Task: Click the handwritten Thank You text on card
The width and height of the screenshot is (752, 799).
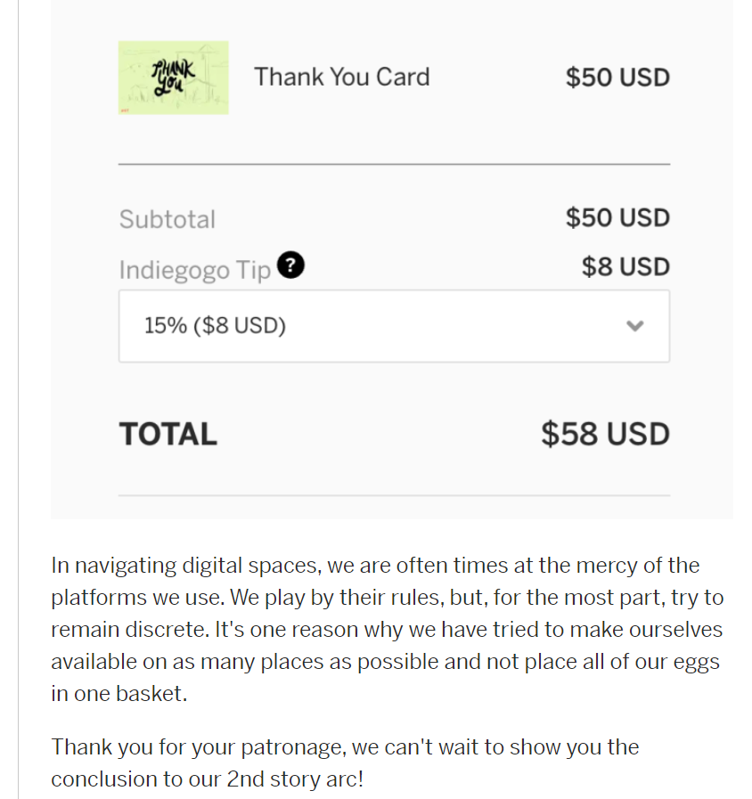Action: [x=171, y=77]
